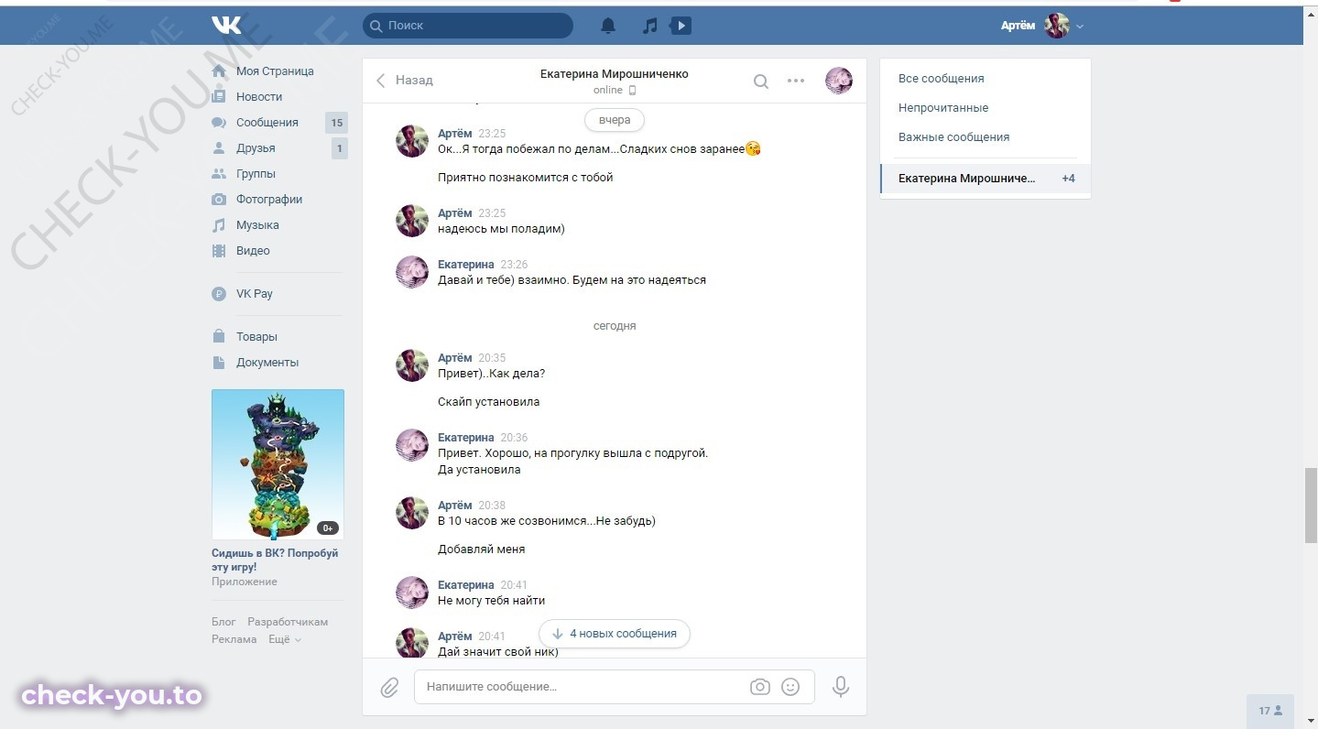Record a voice message with the microphone
Image resolution: width=1318 pixels, height=729 pixels.
[x=840, y=687]
